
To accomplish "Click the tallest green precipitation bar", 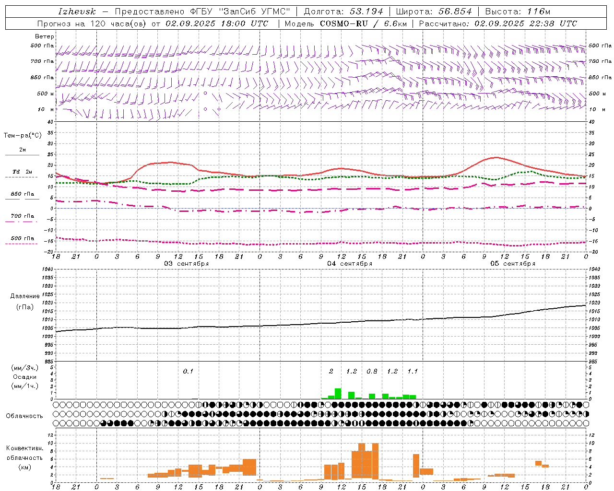I will click(x=338, y=394).
